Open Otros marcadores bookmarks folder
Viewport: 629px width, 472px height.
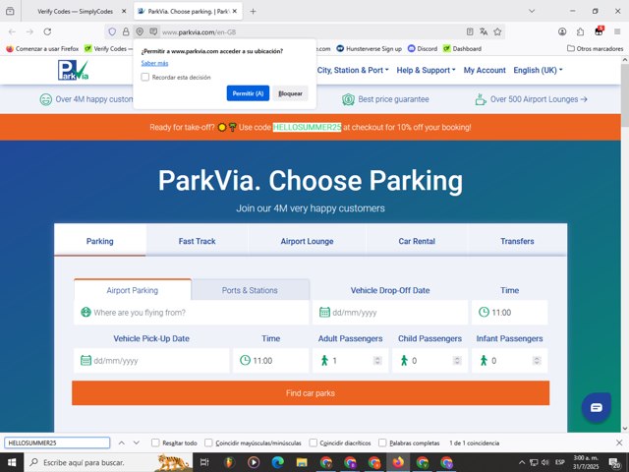[596, 48]
